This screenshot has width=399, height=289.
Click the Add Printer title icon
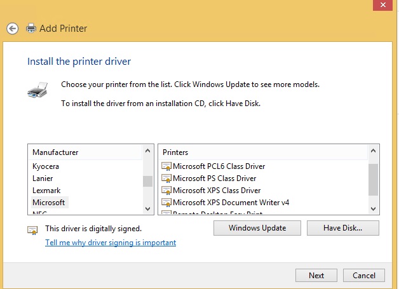[31, 28]
